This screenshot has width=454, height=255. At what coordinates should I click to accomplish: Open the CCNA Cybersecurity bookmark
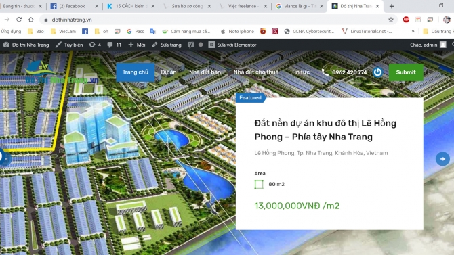pyautogui.click(x=309, y=32)
